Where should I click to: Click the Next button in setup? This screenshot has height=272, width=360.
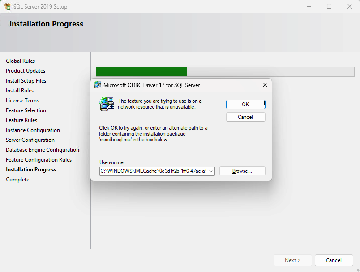click(x=292, y=260)
